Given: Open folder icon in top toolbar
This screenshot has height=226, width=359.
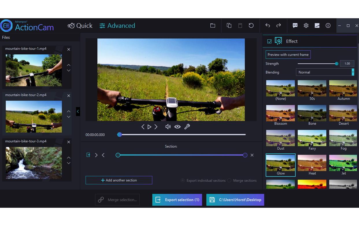Looking at the screenshot, I should coord(213,25).
